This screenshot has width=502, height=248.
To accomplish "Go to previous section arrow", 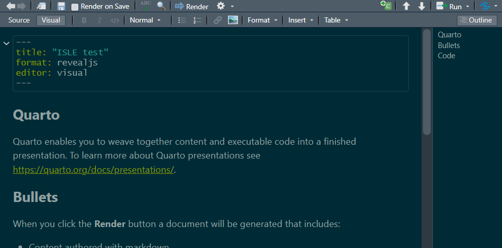I will 406,7.
